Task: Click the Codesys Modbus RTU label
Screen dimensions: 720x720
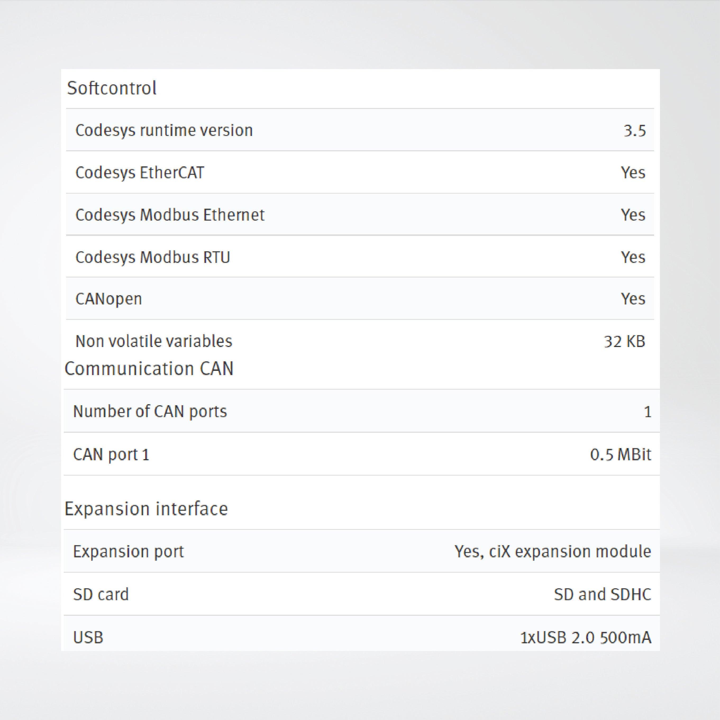Action: click(x=153, y=257)
